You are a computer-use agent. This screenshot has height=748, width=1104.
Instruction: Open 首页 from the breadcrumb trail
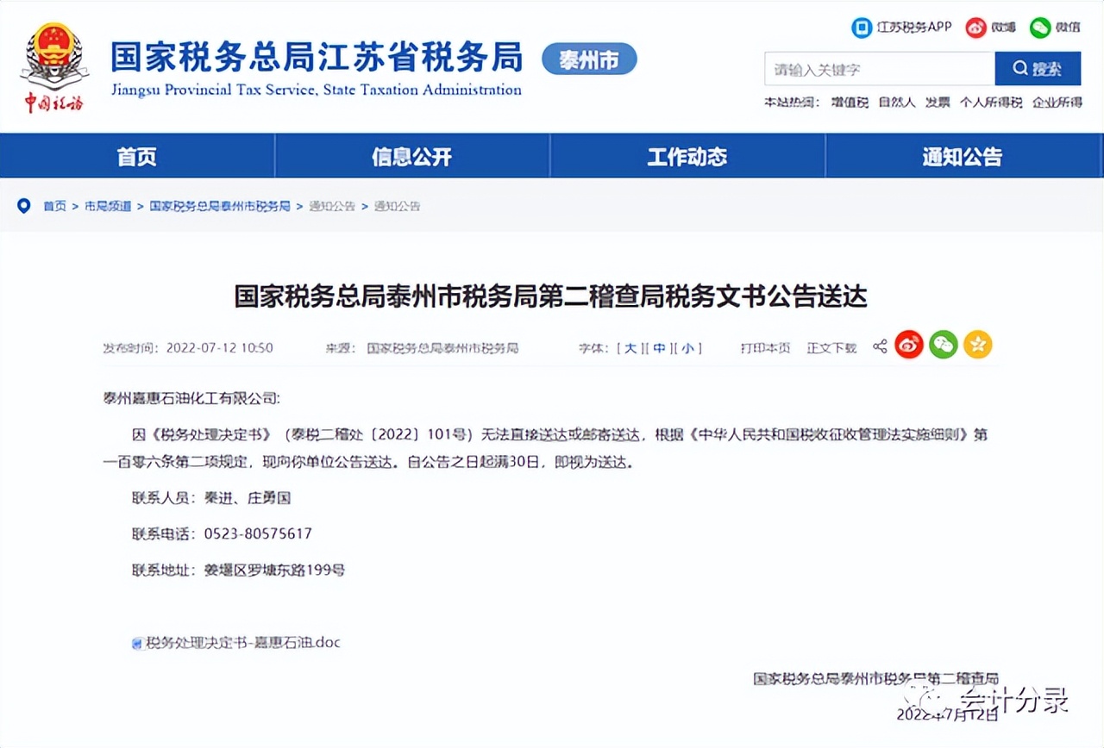tap(54, 206)
